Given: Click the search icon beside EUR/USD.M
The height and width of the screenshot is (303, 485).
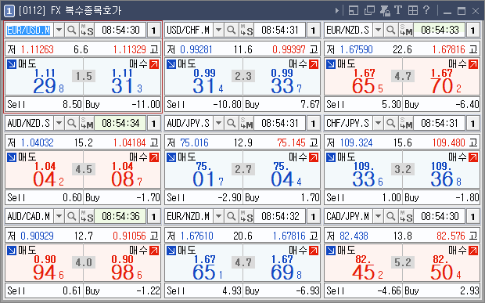Looking at the screenshot, I should [x=72, y=30].
